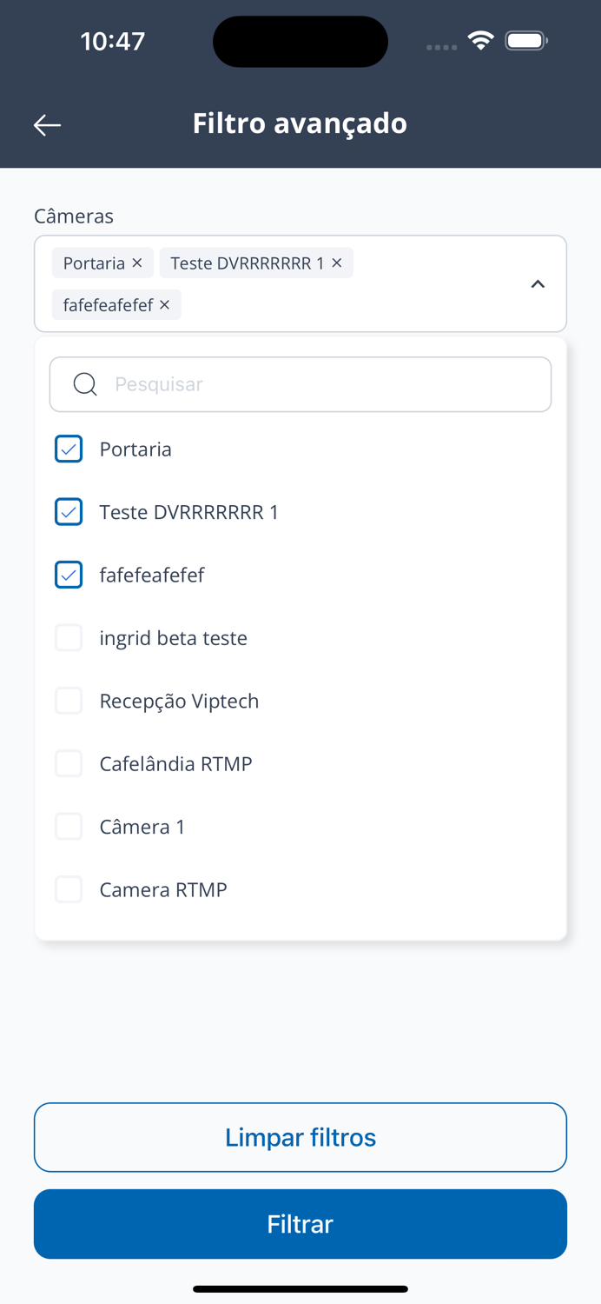
Task: Remove the Teste DVRRRRRRR 1 chip
Action: tap(337, 263)
